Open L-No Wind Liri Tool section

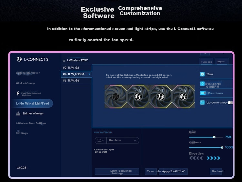(32, 104)
